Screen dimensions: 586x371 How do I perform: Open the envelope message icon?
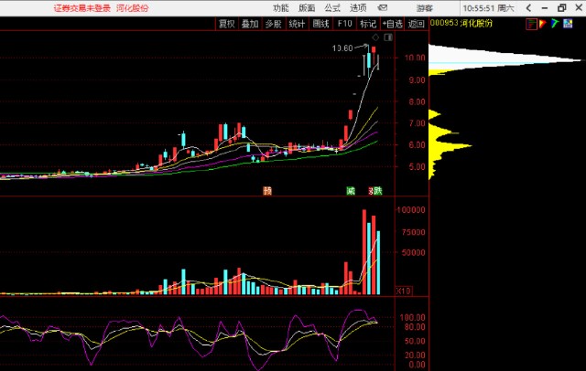(x=383, y=7)
